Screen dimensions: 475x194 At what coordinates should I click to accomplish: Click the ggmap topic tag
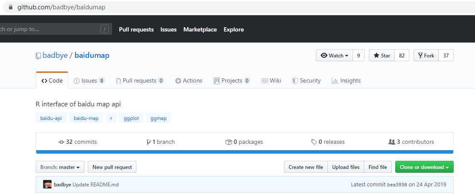click(x=159, y=118)
